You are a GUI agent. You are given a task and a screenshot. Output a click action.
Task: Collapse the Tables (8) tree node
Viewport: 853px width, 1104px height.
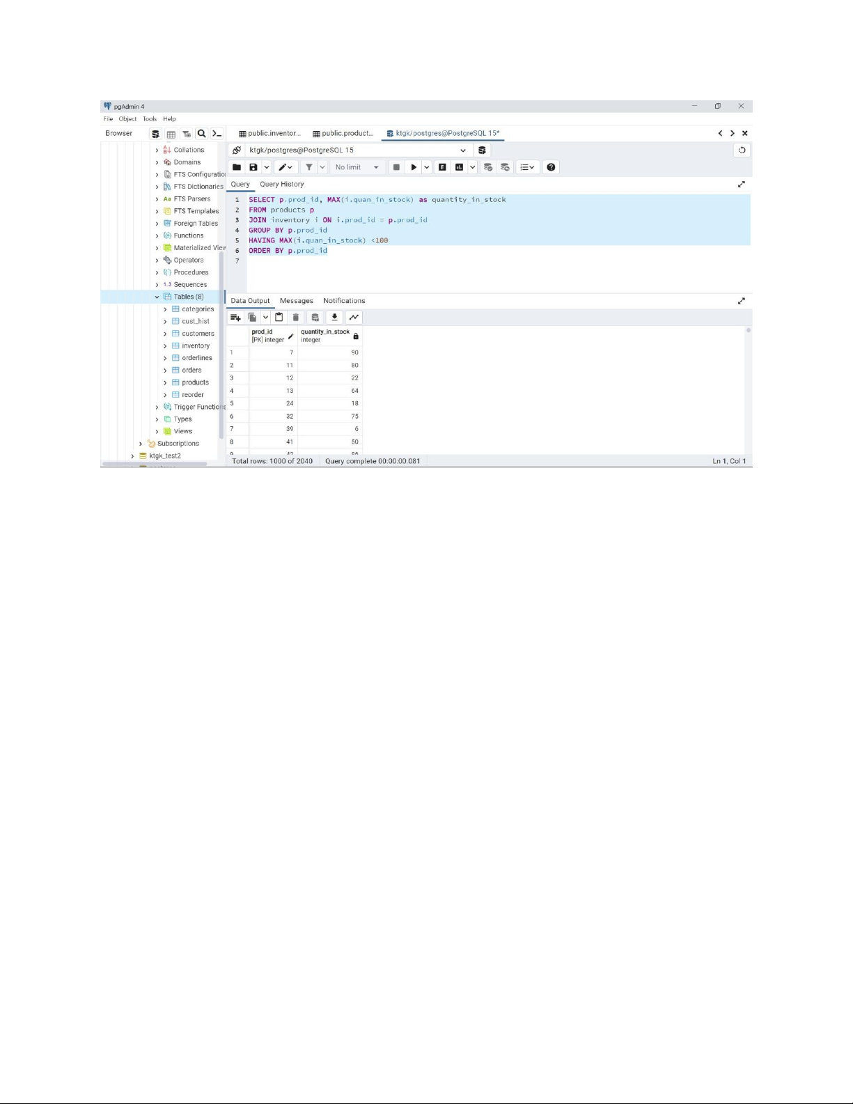157,297
